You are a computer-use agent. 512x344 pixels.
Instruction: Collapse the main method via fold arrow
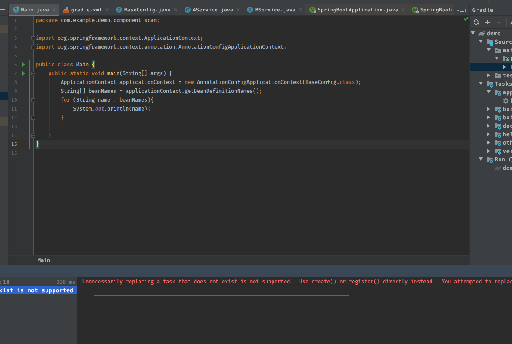click(x=33, y=73)
